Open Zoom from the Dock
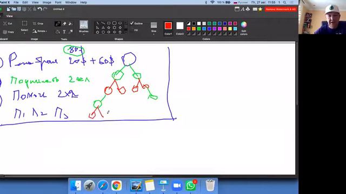Image resolution: width=346 pixels, height=194 pixels. click(x=177, y=186)
